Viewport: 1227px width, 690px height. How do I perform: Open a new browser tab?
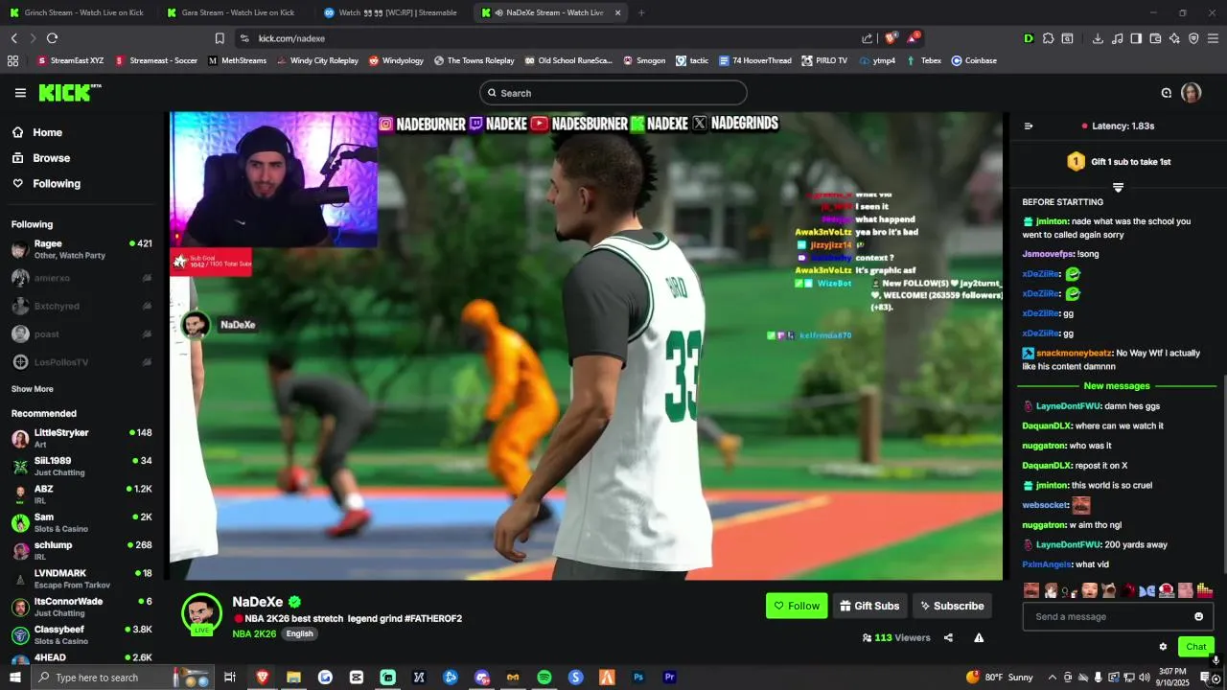(x=641, y=12)
